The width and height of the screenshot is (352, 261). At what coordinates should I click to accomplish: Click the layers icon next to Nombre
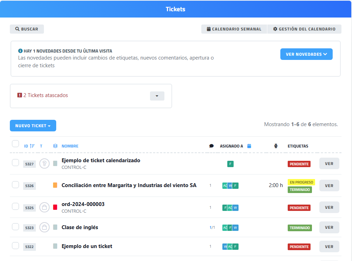55,146
